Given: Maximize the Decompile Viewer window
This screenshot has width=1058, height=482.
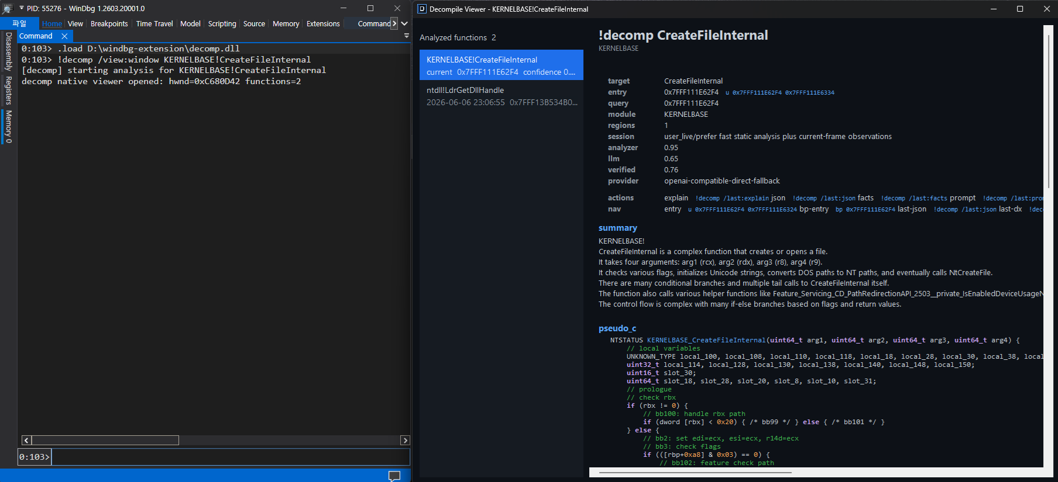Looking at the screenshot, I should (x=1020, y=9).
